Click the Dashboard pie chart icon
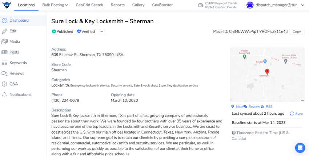Viewport: 309px width, 156px height. click(4, 21)
